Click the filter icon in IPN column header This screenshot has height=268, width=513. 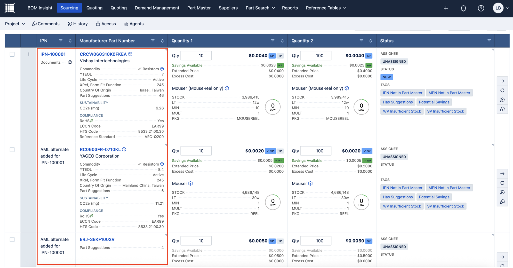pos(61,41)
